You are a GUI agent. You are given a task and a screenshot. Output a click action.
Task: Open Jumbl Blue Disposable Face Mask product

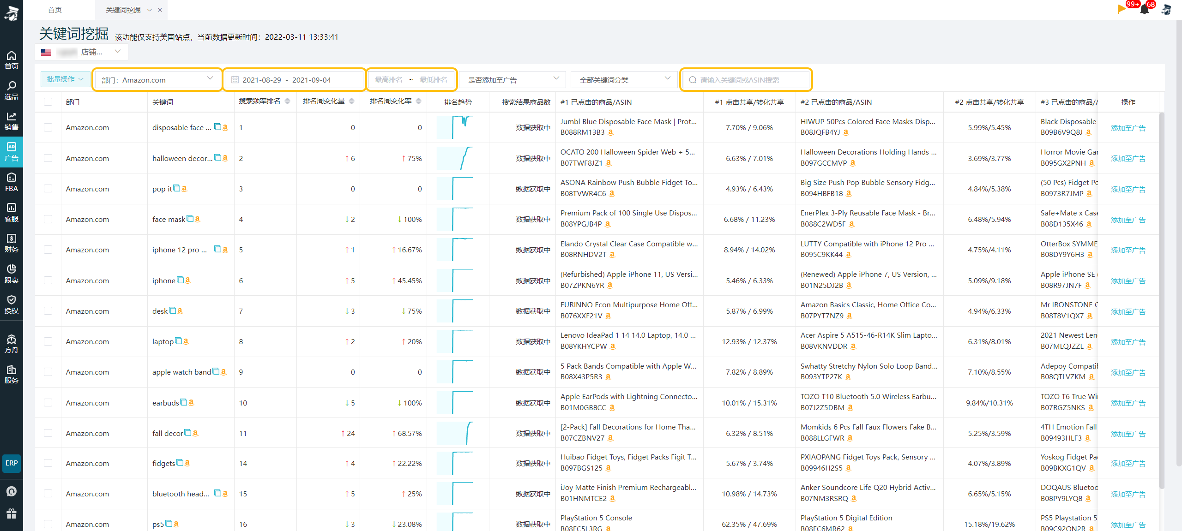pyautogui.click(x=628, y=121)
